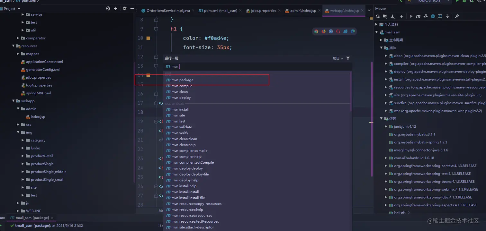Locate opened file in Project tree
This screenshot has width=486, height=231.
coord(108,9)
